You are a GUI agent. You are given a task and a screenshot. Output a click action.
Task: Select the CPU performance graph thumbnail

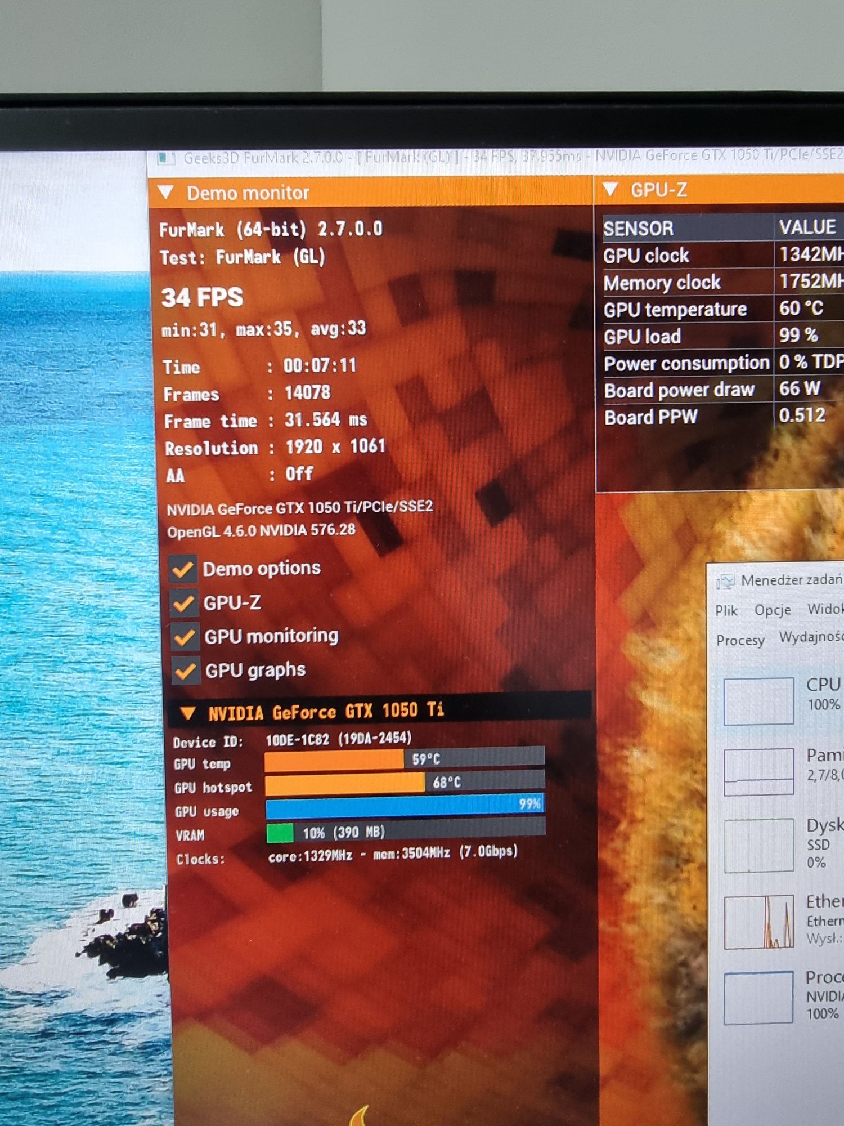[x=758, y=701]
